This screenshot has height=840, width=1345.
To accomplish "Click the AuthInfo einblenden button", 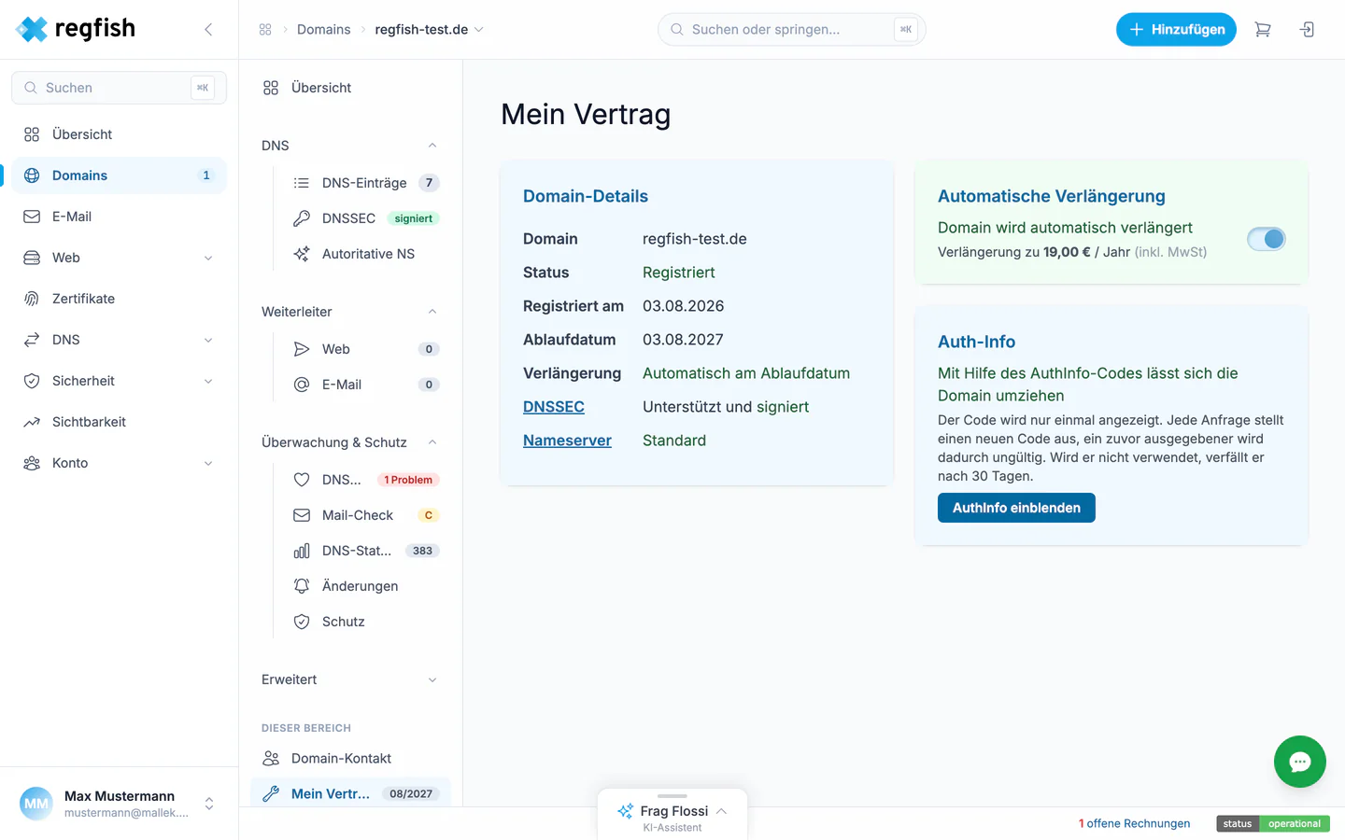I will click(1016, 508).
